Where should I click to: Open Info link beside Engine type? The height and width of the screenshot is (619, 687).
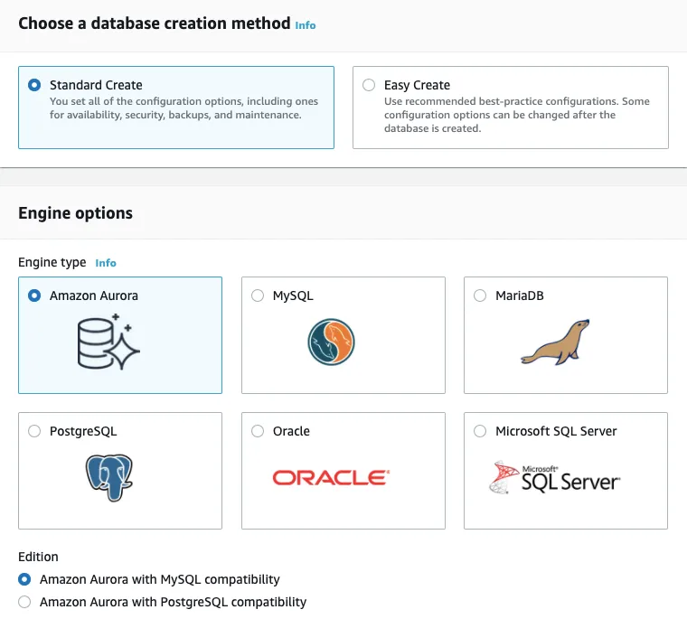click(x=106, y=263)
